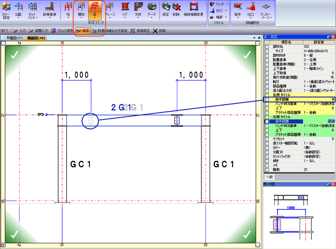The image size is (336, 249).
Task: Click ブロック複写 block copy command
Action: click(62, 31)
